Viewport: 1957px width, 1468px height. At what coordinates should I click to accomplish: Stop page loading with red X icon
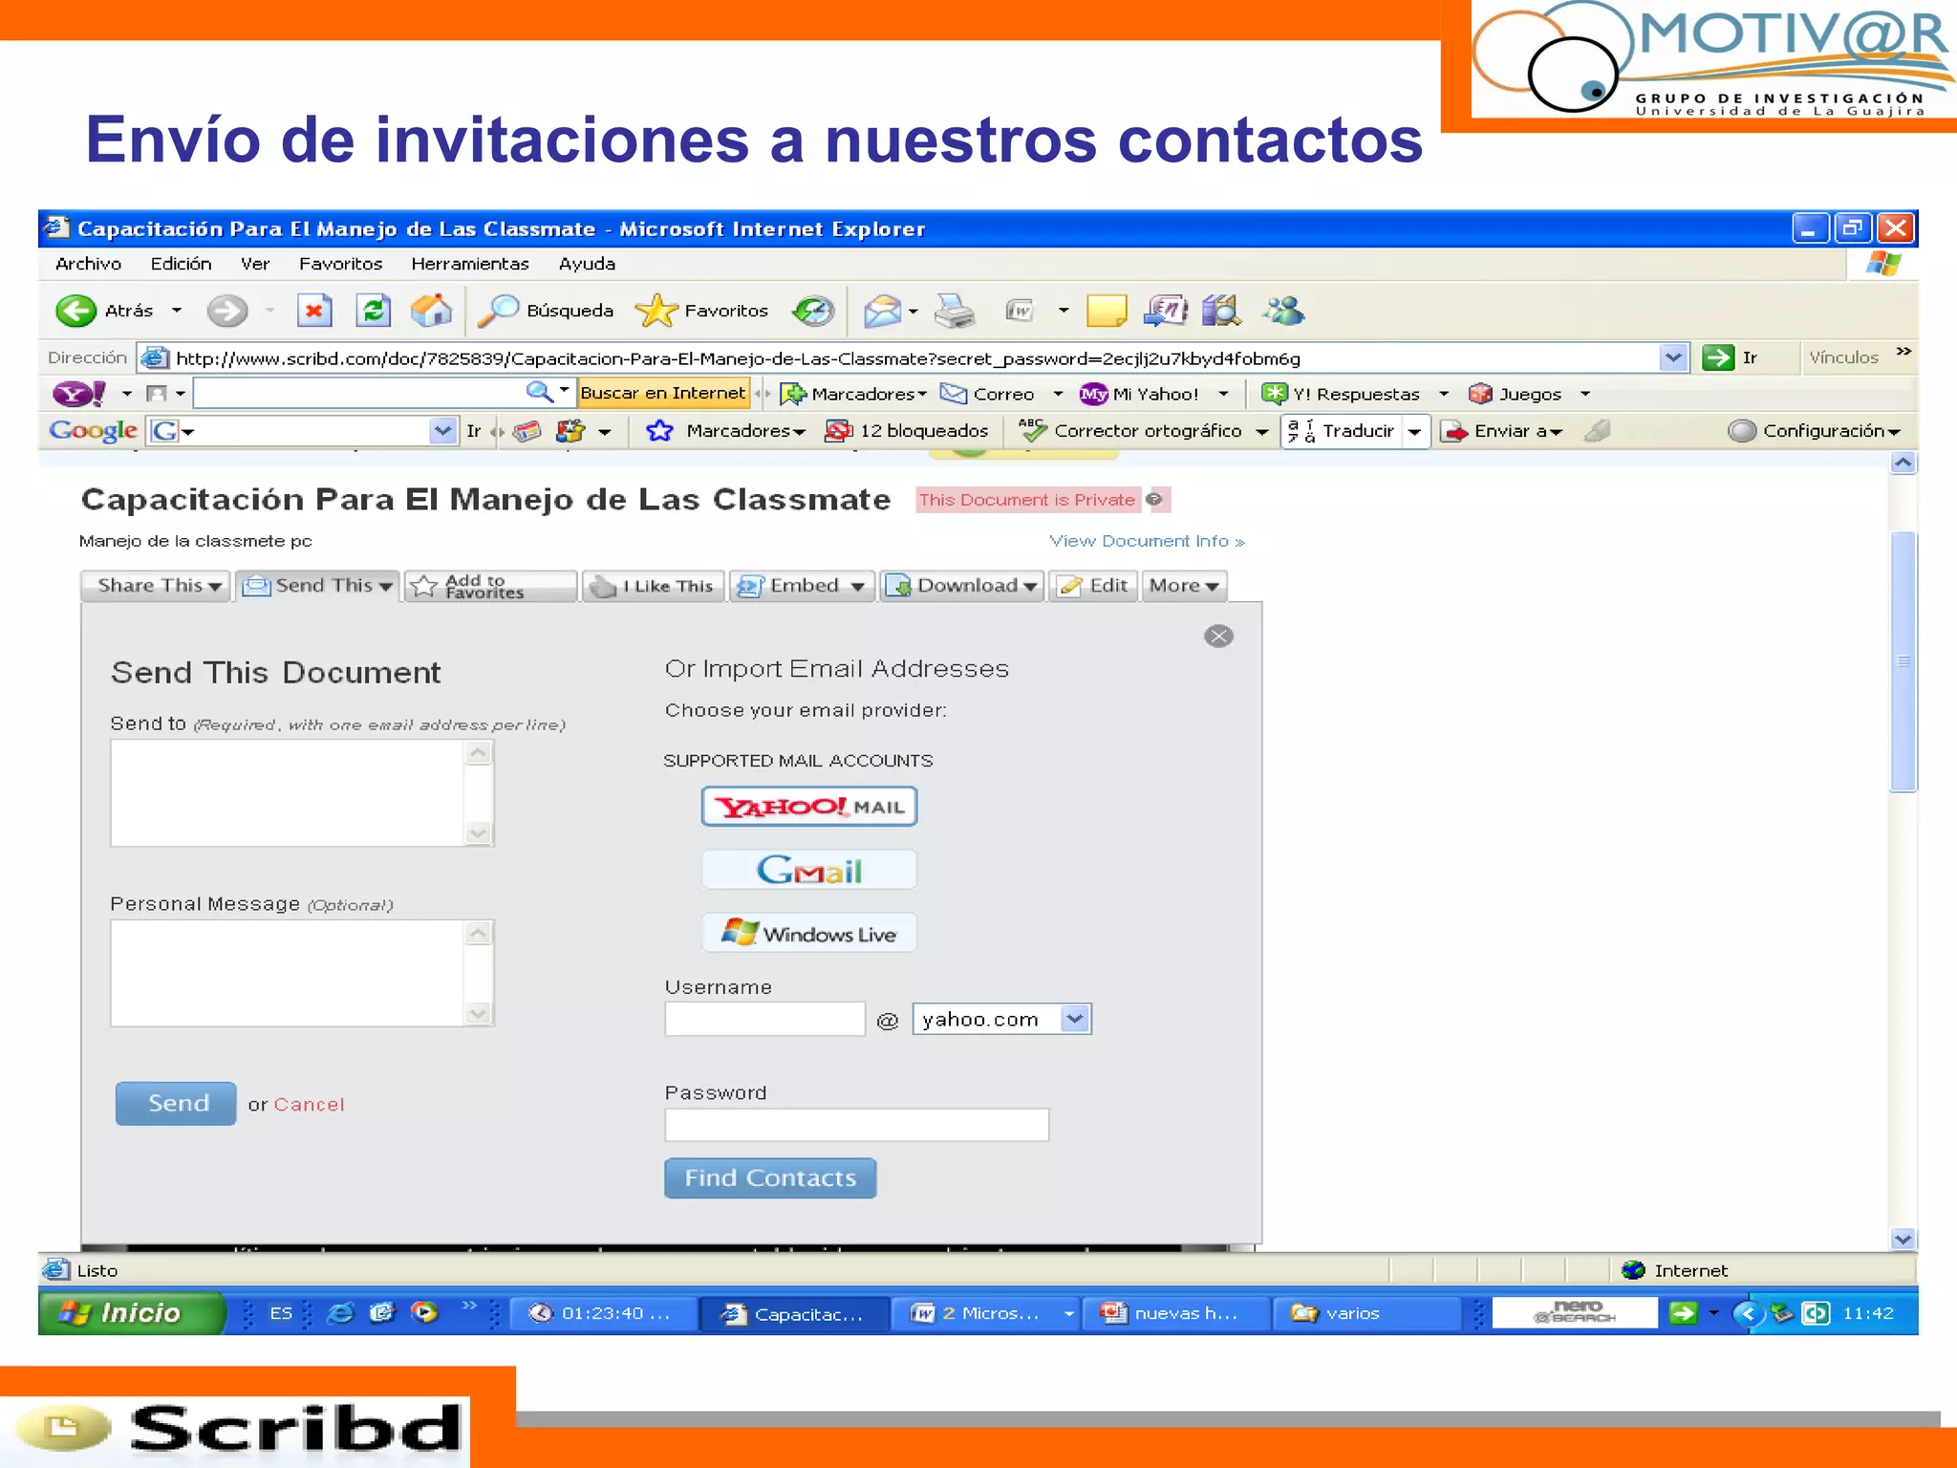(313, 311)
